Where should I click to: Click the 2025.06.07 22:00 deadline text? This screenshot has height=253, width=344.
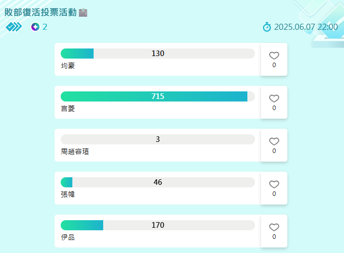tap(306, 27)
